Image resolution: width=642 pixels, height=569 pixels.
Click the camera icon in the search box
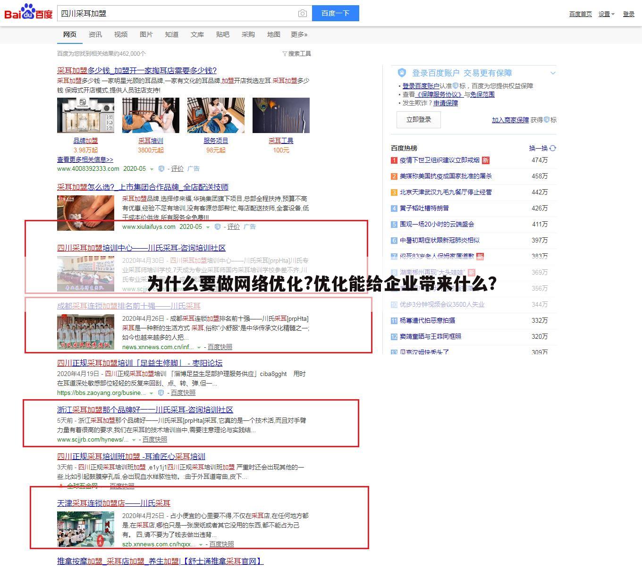pos(302,13)
